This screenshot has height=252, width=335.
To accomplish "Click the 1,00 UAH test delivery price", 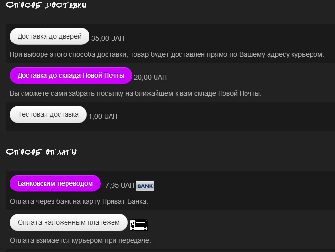I will pos(103,116).
